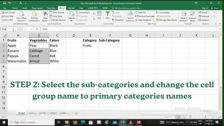Open the Windows Start menu
This screenshot has height=126, width=224.
(x=4, y=122)
